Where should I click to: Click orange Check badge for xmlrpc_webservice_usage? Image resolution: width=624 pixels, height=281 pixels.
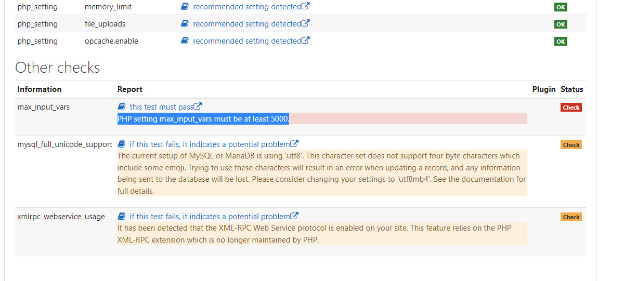[571, 217]
